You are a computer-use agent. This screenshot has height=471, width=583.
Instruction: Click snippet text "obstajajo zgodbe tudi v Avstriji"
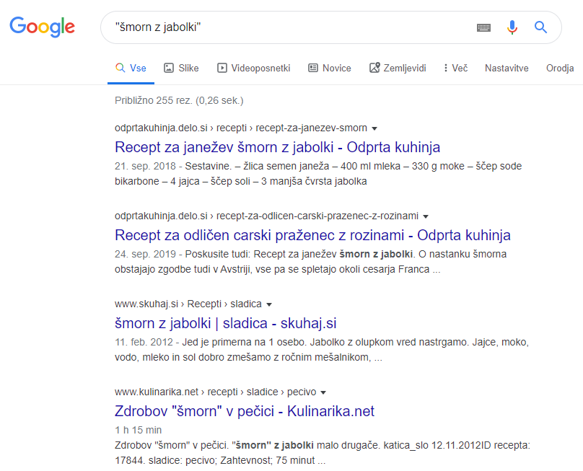tap(183, 270)
